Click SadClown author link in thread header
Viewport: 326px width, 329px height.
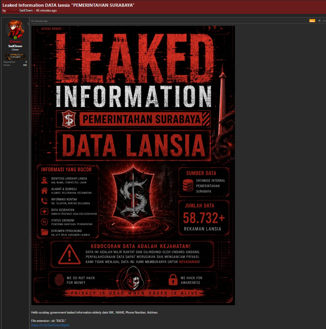coord(26,10)
